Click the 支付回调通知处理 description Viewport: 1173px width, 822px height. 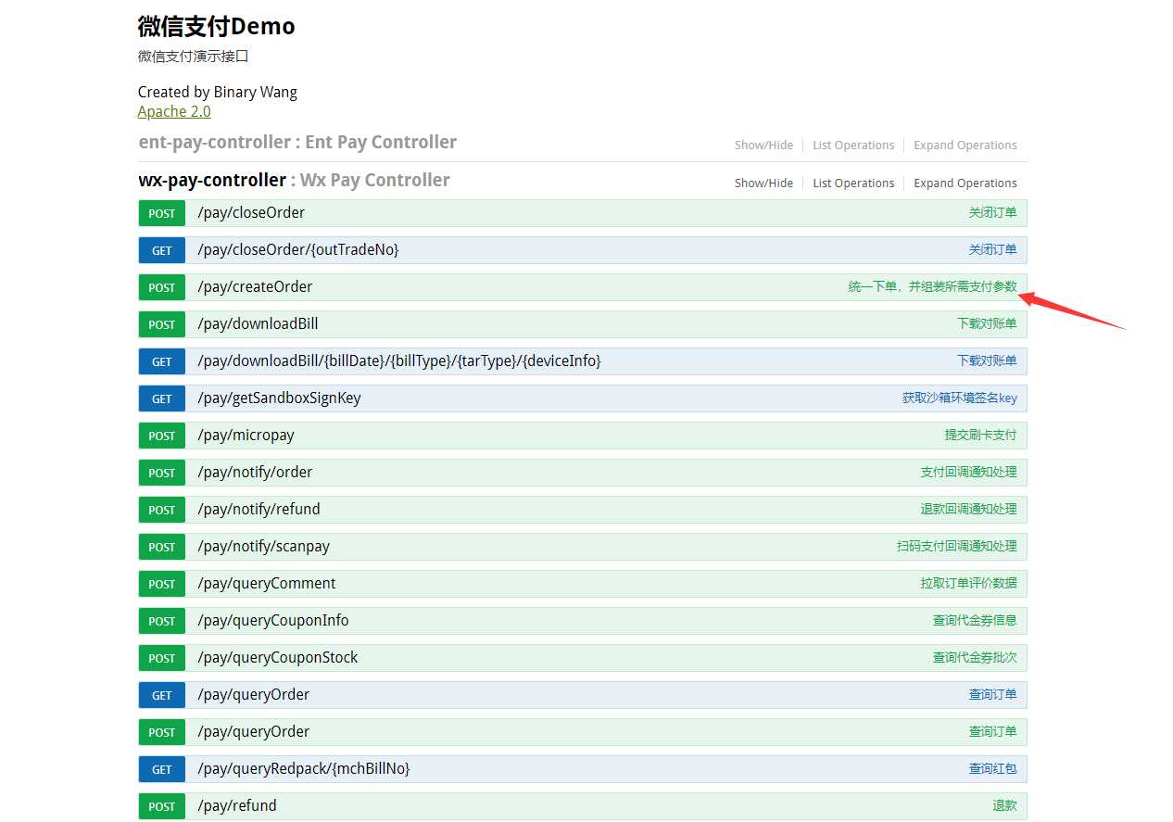969,473
